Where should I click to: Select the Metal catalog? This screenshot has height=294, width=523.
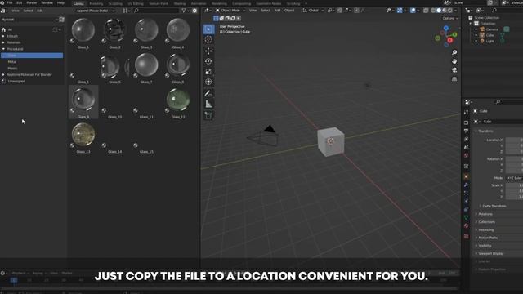[x=12, y=62]
